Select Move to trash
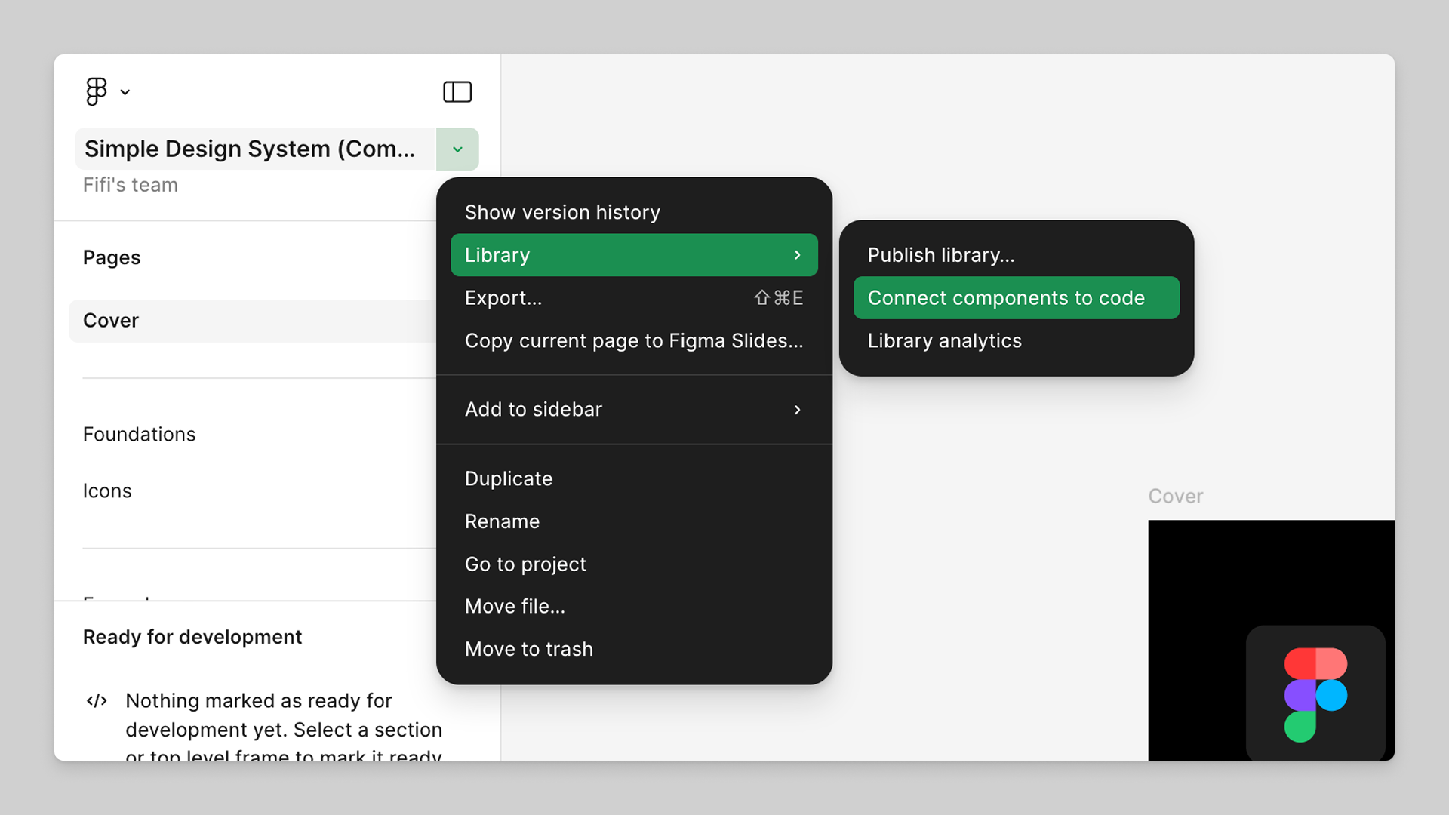 coord(528,649)
